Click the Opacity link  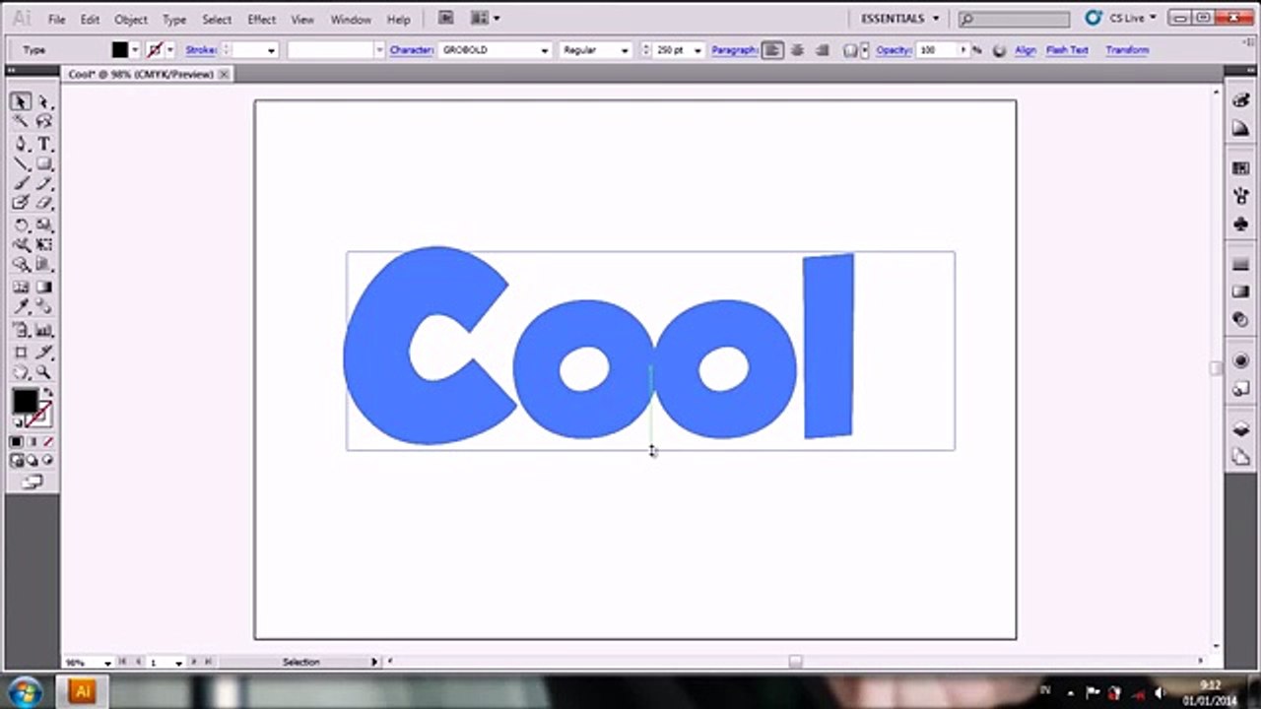point(894,50)
